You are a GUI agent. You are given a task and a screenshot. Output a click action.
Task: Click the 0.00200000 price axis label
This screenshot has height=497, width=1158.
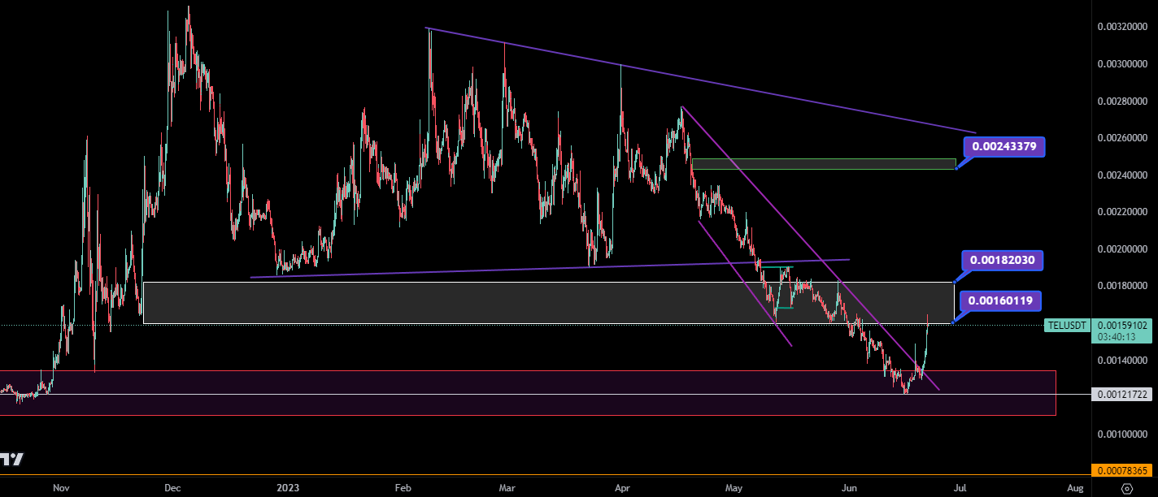pos(1121,249)
